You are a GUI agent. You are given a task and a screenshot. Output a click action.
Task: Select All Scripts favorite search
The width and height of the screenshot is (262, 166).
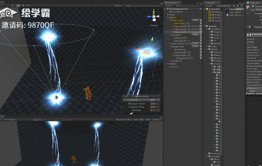point(214,21)
